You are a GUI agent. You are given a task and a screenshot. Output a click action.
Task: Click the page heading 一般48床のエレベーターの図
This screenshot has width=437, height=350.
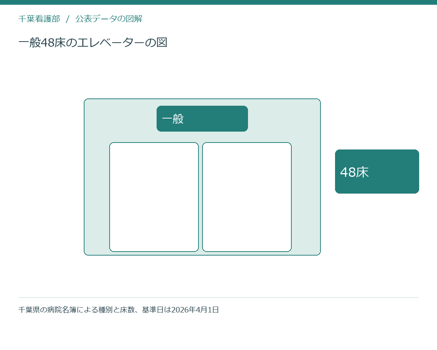point(93,43)
